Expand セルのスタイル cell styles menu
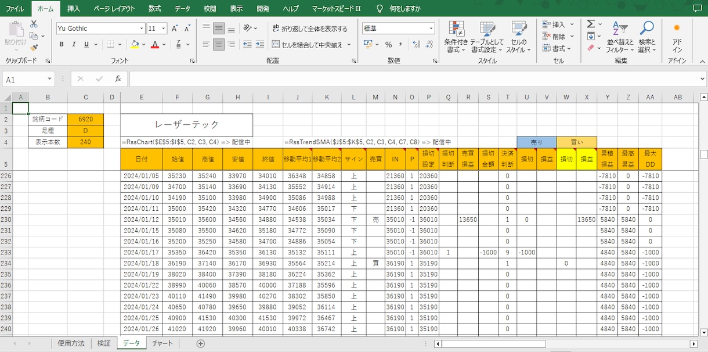708x352 pixels. click(518, 37)
